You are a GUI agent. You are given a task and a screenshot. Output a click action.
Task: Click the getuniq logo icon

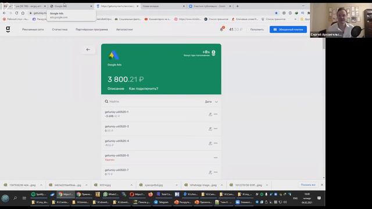click(8, 30)
